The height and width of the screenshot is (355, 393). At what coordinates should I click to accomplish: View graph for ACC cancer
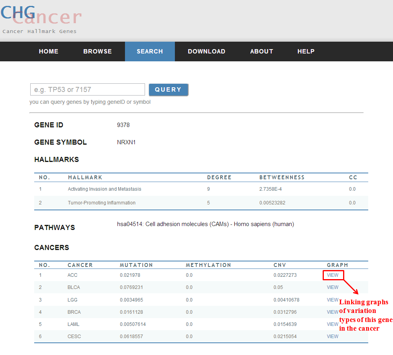[x=332, y=275]
